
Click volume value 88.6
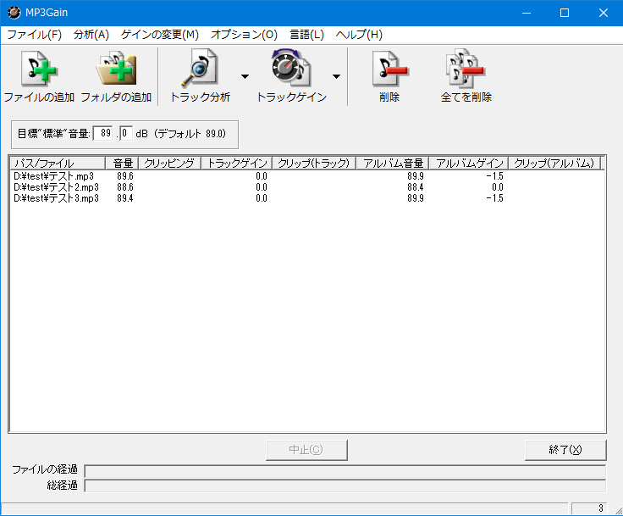click(125, 187)
